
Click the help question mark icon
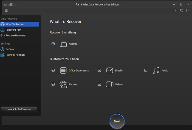click(x=175, y=11)
